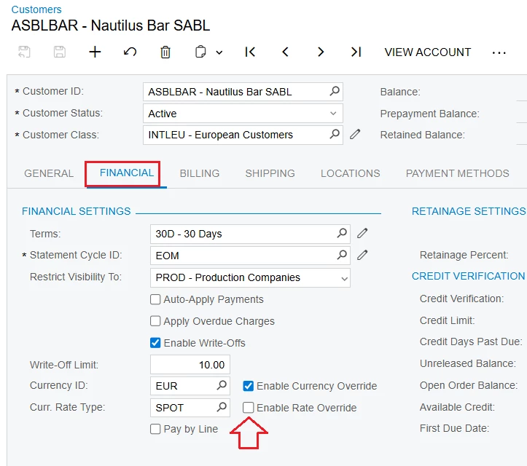Open the SHIPPING tab

[x=270, y=173]
